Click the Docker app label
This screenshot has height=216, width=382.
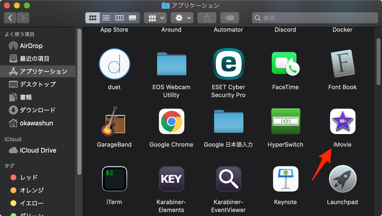[342, 30]
